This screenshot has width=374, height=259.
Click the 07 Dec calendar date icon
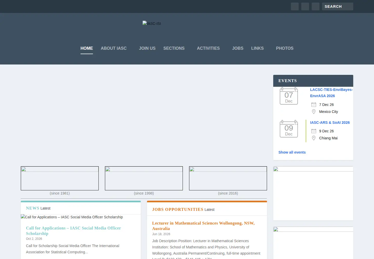[x=289, y=96]
